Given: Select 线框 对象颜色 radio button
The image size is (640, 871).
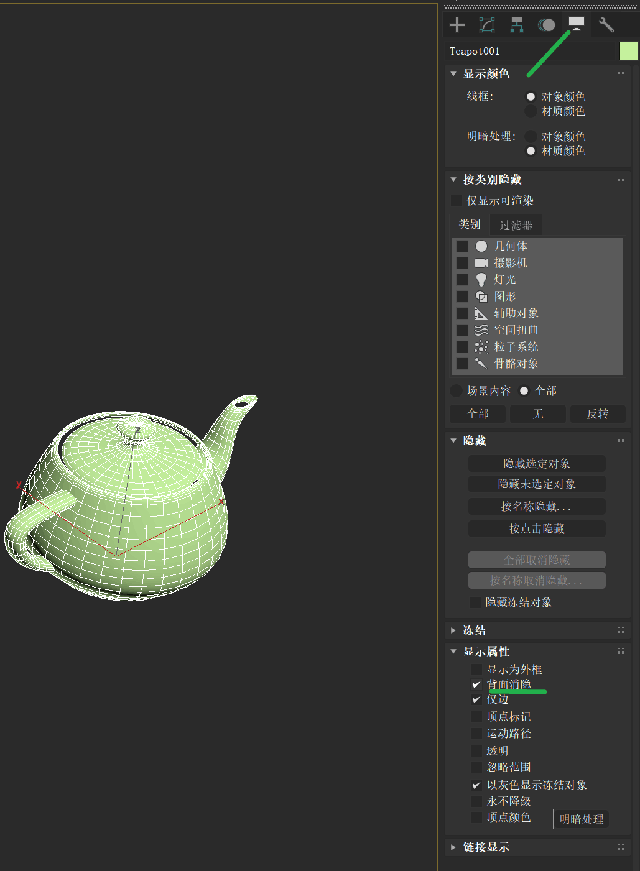Looking at the screenshot, I should (531, 97).
